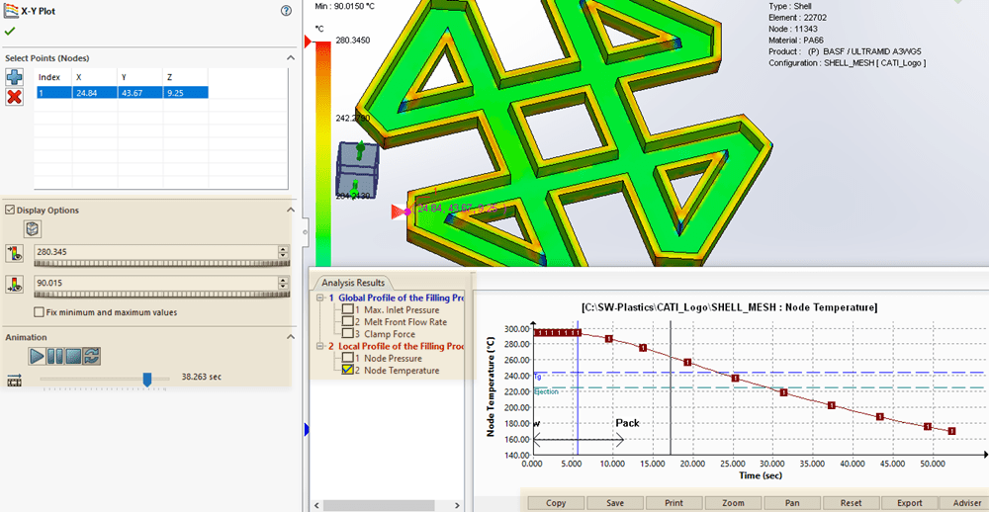The height and width of the screenshot is (512, 989).
Task: Collapse the Select Points (Nodes) section
Action: pyautogui.click(x=291, y=58)
